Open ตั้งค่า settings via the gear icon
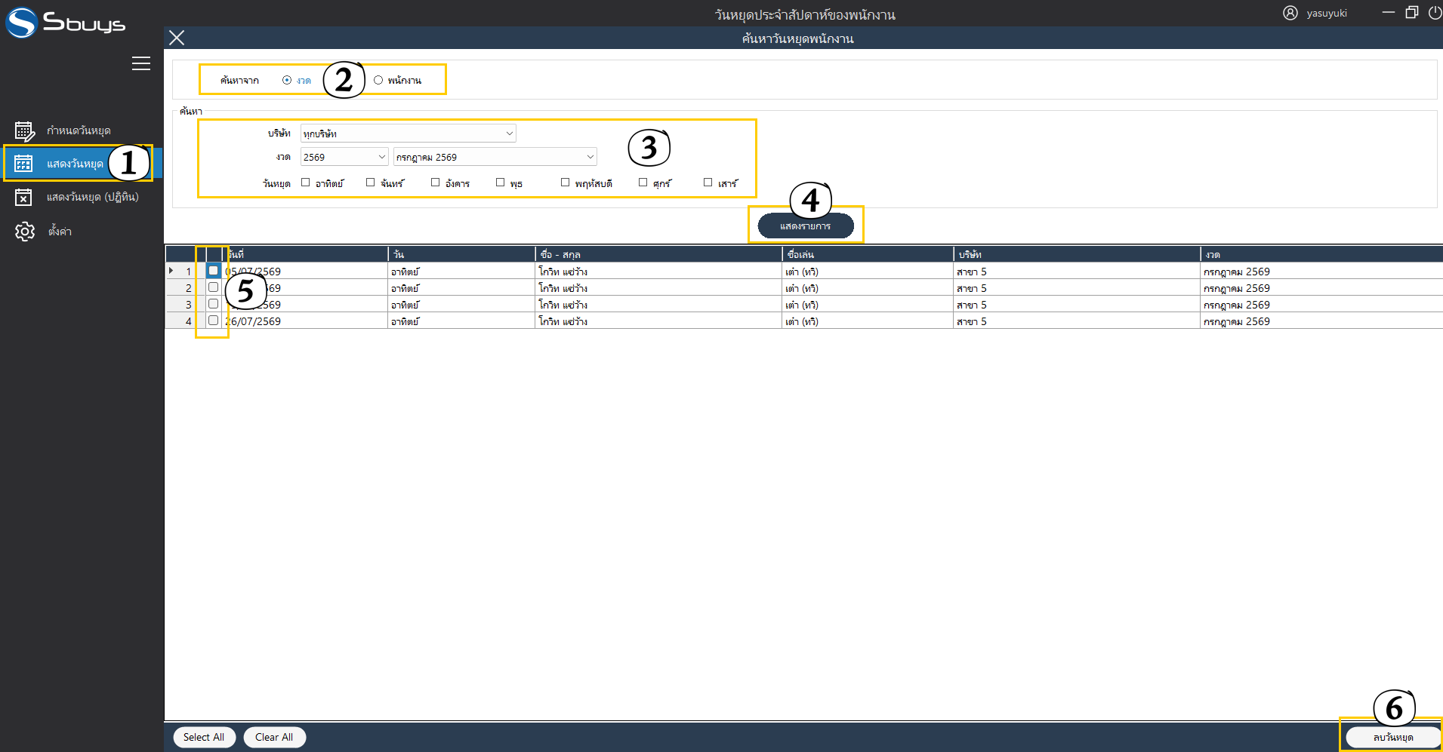 point(25,231)
